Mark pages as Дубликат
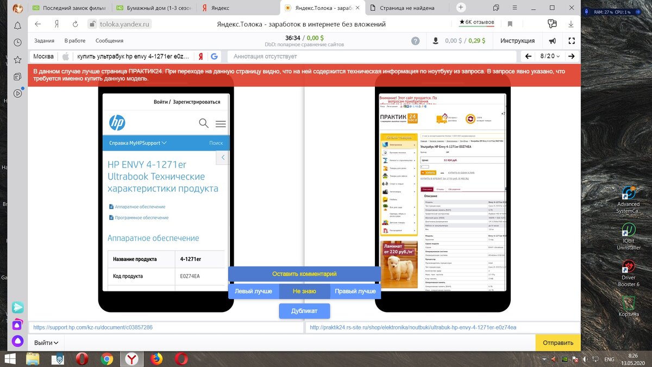Screen dimensions: 652x367 pyautogui.click(x=304, y=311)
